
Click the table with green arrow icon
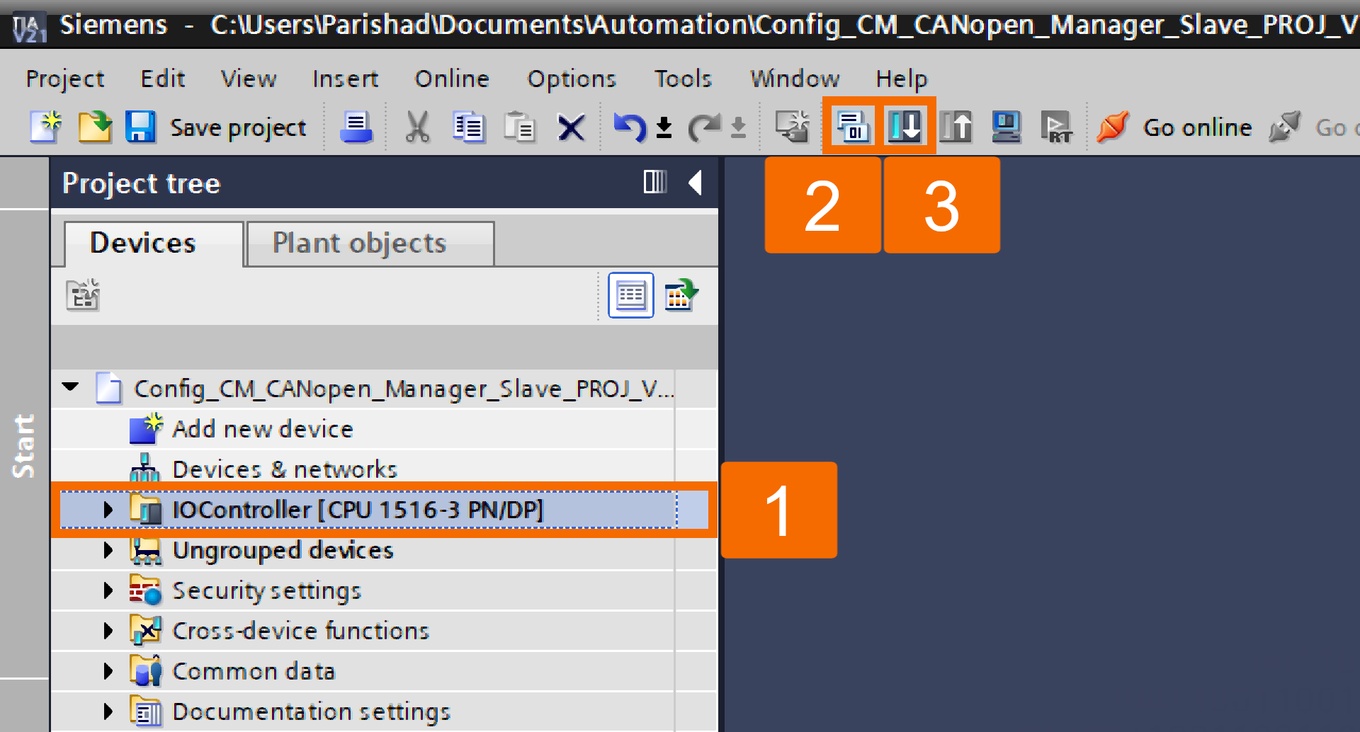coord(681,295)
